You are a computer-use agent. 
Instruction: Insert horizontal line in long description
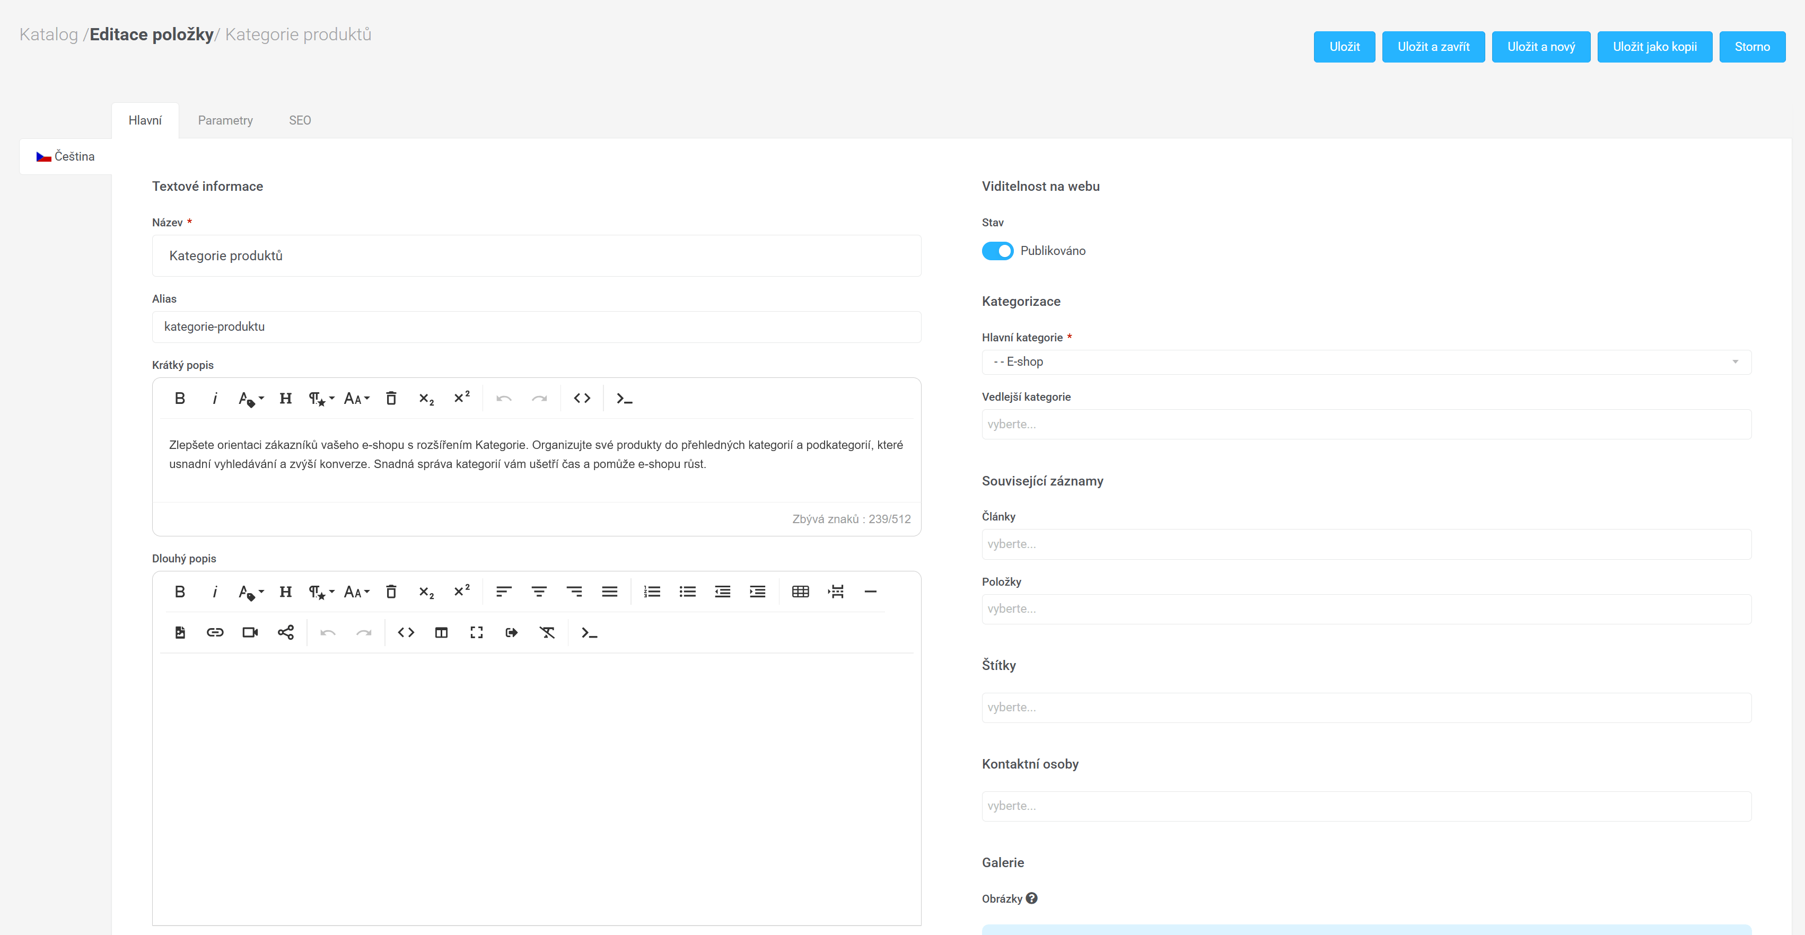pos(870,592)
